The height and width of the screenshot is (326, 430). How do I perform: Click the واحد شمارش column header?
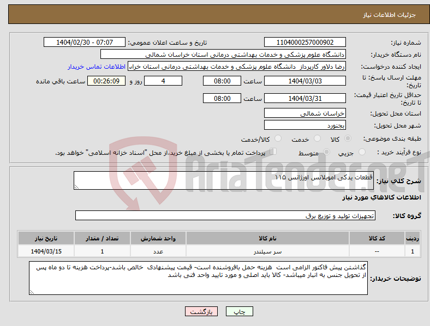(158, 238)
